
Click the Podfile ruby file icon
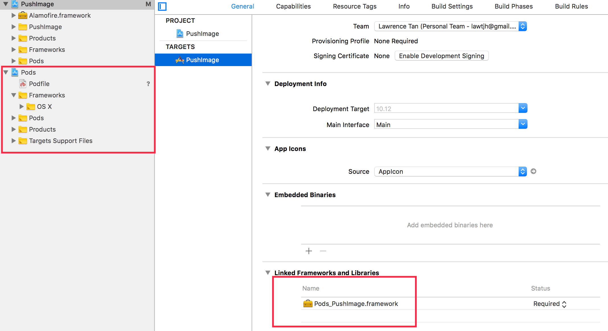(23, 84)
